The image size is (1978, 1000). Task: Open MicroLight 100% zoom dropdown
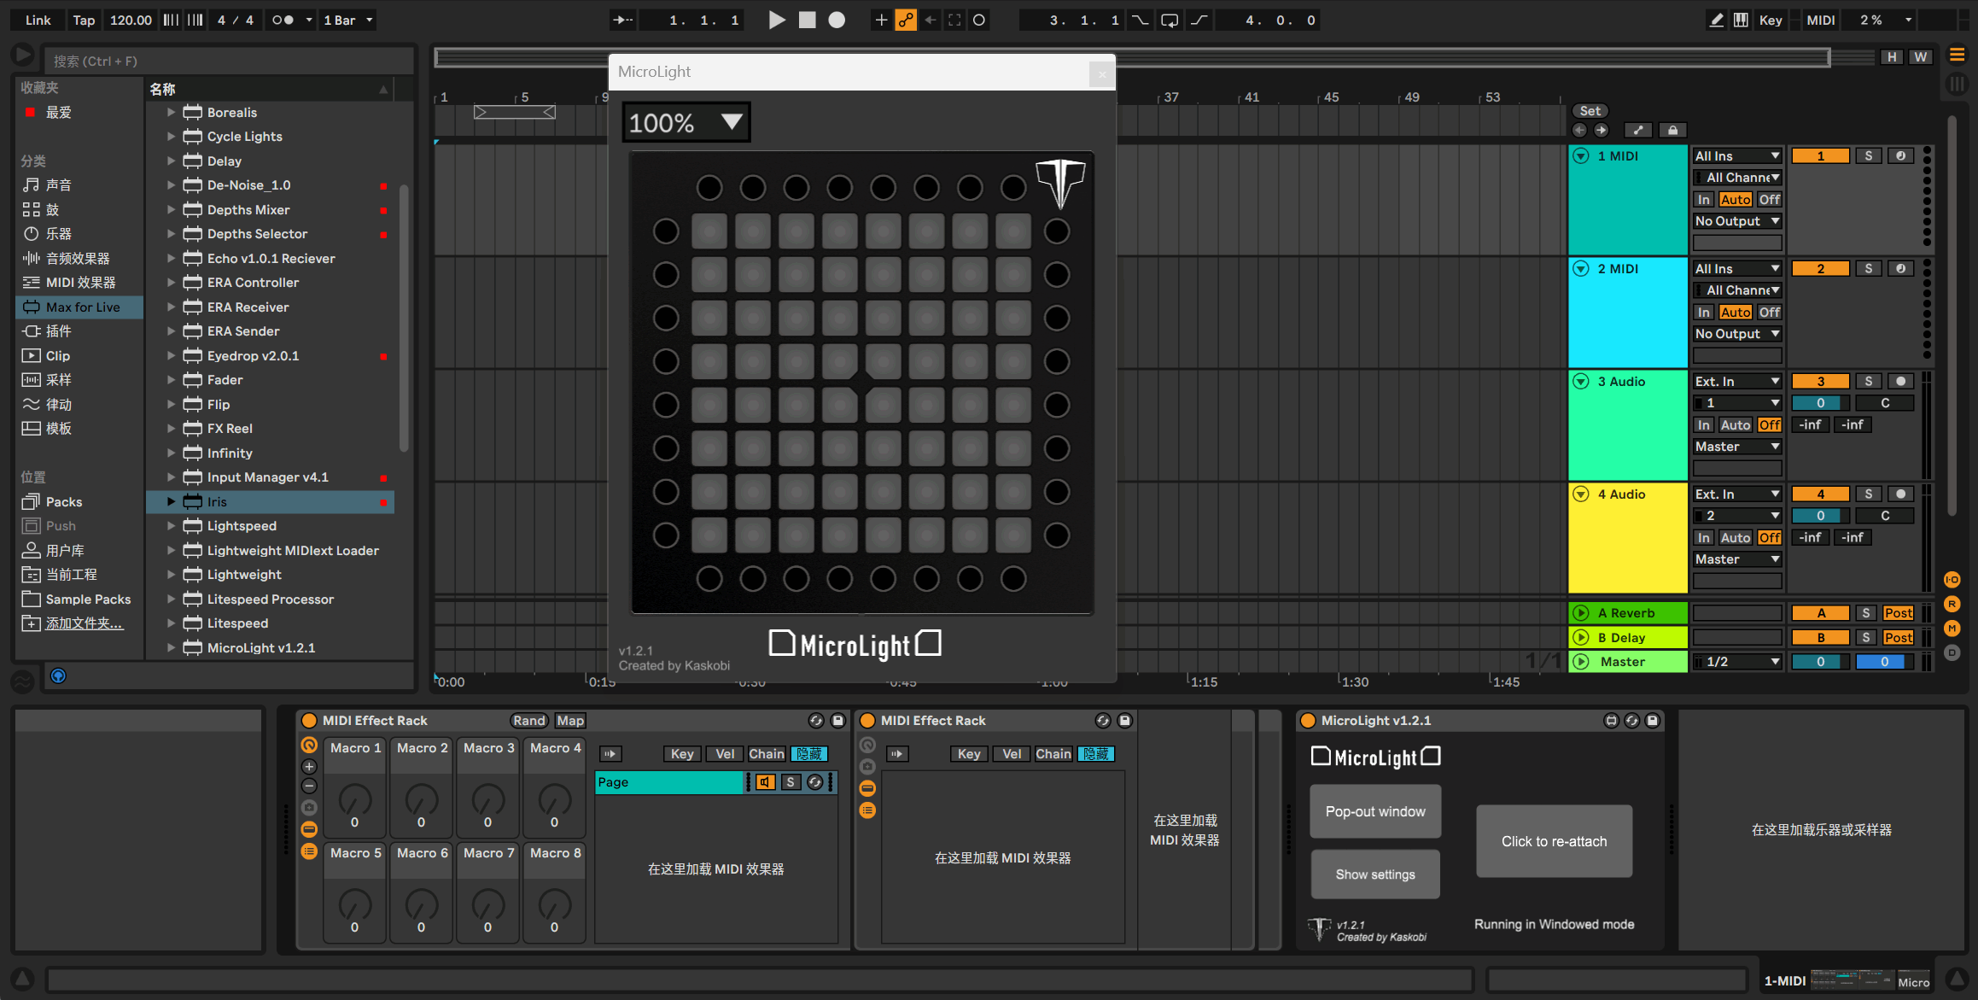686,122
